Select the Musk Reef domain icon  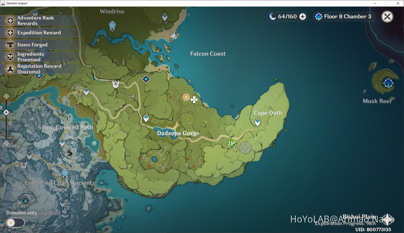388,83
